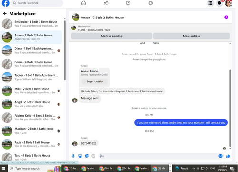The width and height of the screenshot is (238, 172).
Task: Open the GIF picker icon
Action: 93,156
